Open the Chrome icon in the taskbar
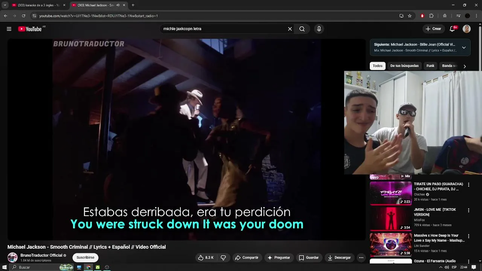482x271 pixels. coord(88,267)
